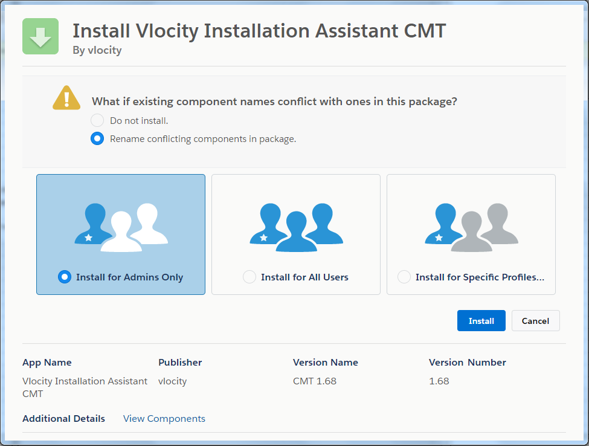Screen dimensions: 589x446
Task: Click the blue Install button
Action: tap(481, 321)
